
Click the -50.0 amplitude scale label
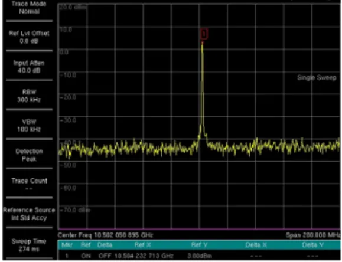(x=68, y=165)
